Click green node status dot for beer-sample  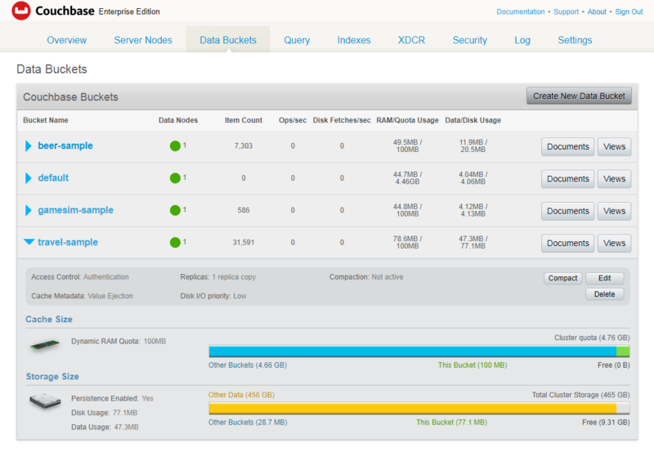175,146
